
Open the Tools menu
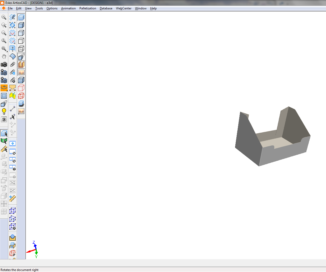pyautogui.click(x=39, y=8)
